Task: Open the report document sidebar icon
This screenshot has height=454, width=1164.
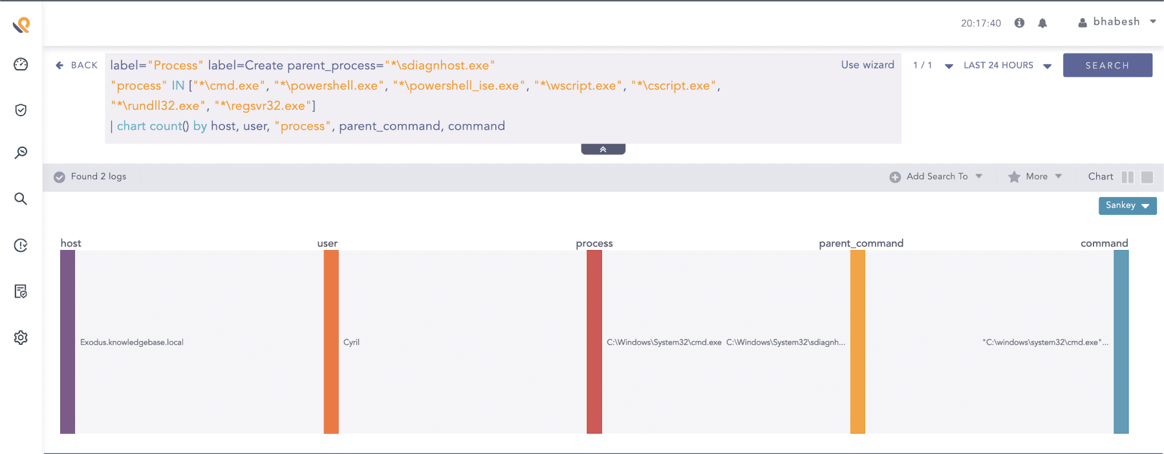Action: [x=21, y=291]
